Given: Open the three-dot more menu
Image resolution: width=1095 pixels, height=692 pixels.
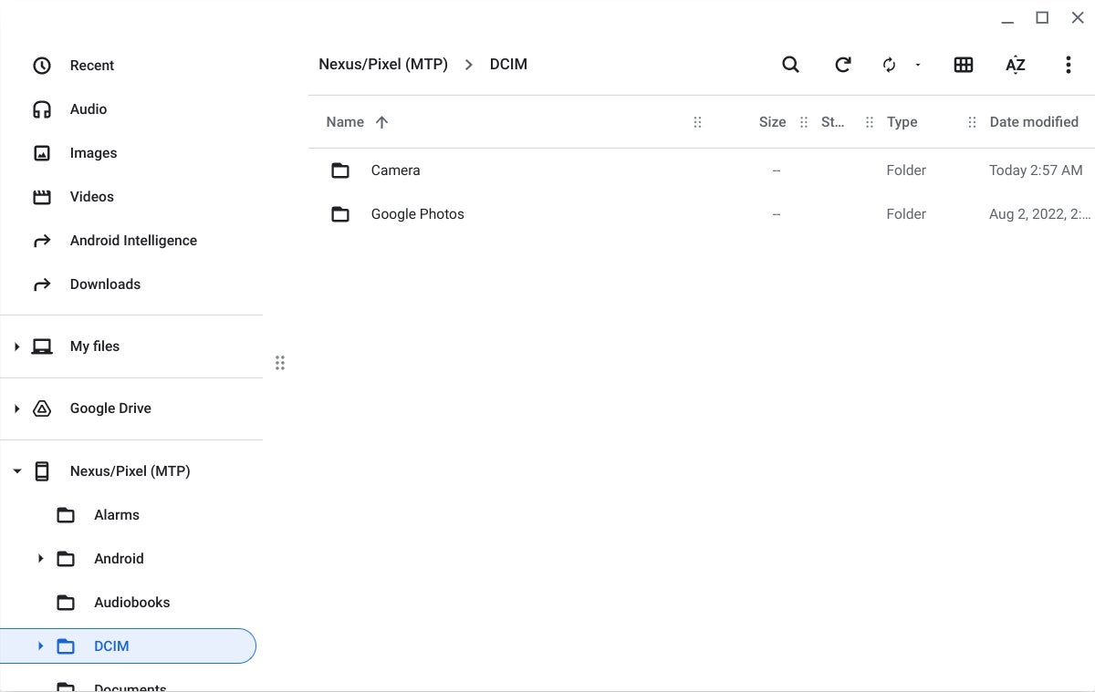Looking at the screenshot, I should point(1068,65).
